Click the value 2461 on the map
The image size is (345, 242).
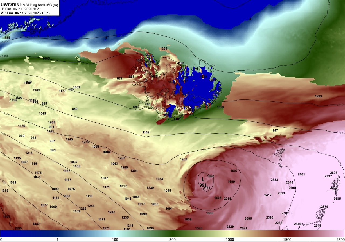click(x=301, y=174)
